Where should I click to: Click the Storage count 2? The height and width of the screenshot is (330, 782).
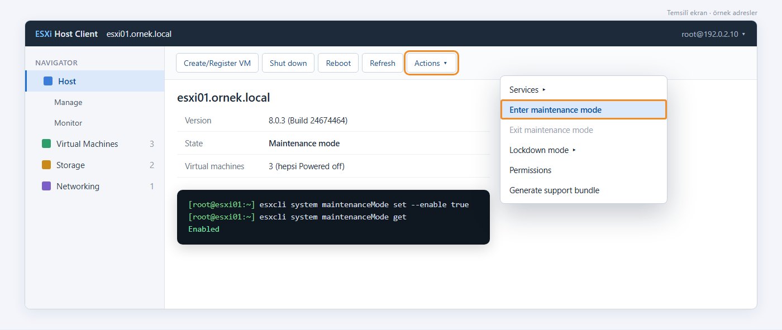point(152,165)
